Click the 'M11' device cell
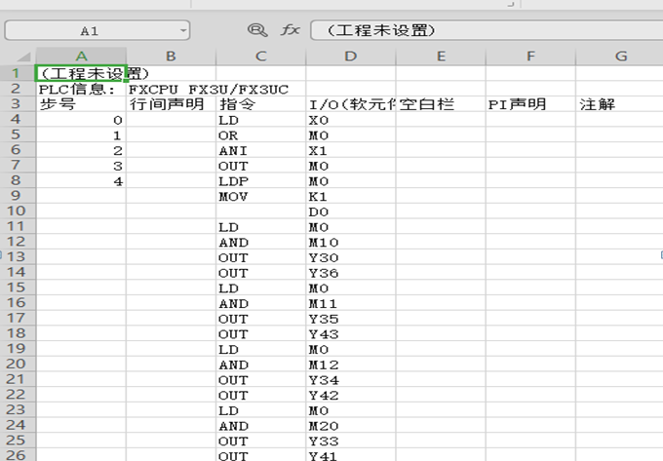The width and height of the screenshot is (663, 461). (351, 303)
